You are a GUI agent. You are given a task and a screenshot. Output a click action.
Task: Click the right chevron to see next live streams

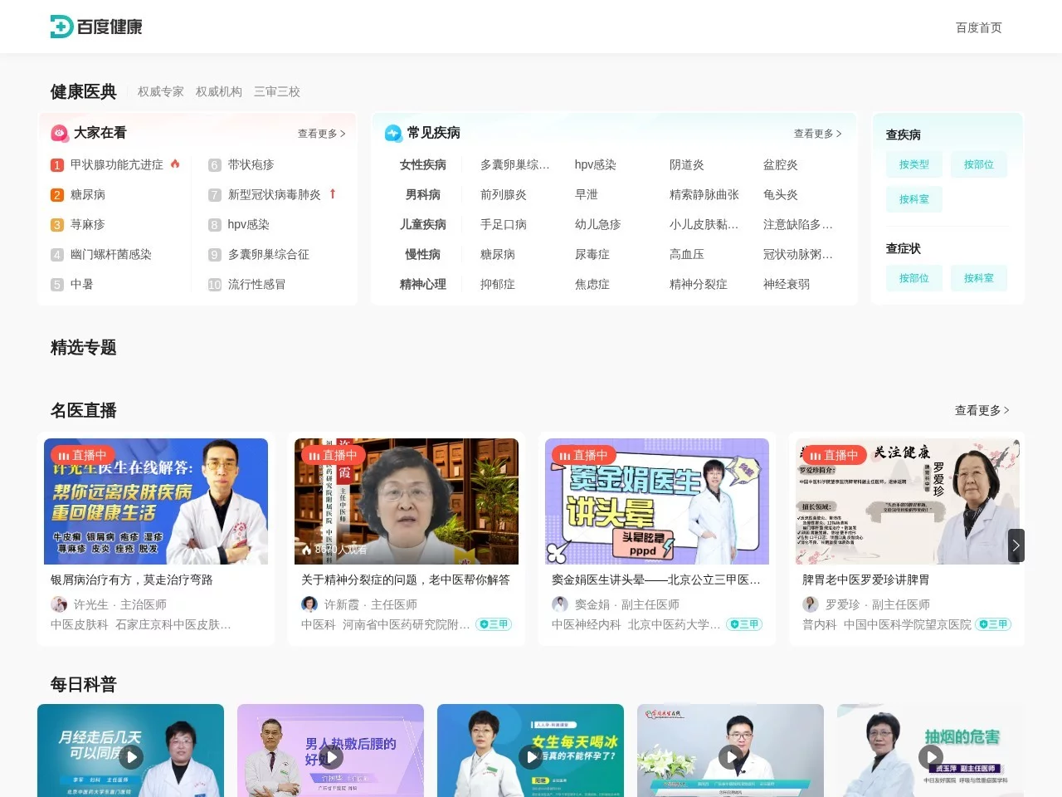coord(1015,545)
